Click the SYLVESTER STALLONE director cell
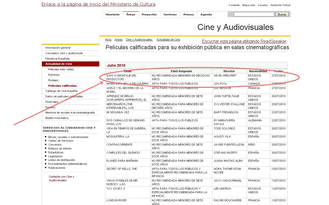This screenshot has width=329, height=205. point(230,106)
